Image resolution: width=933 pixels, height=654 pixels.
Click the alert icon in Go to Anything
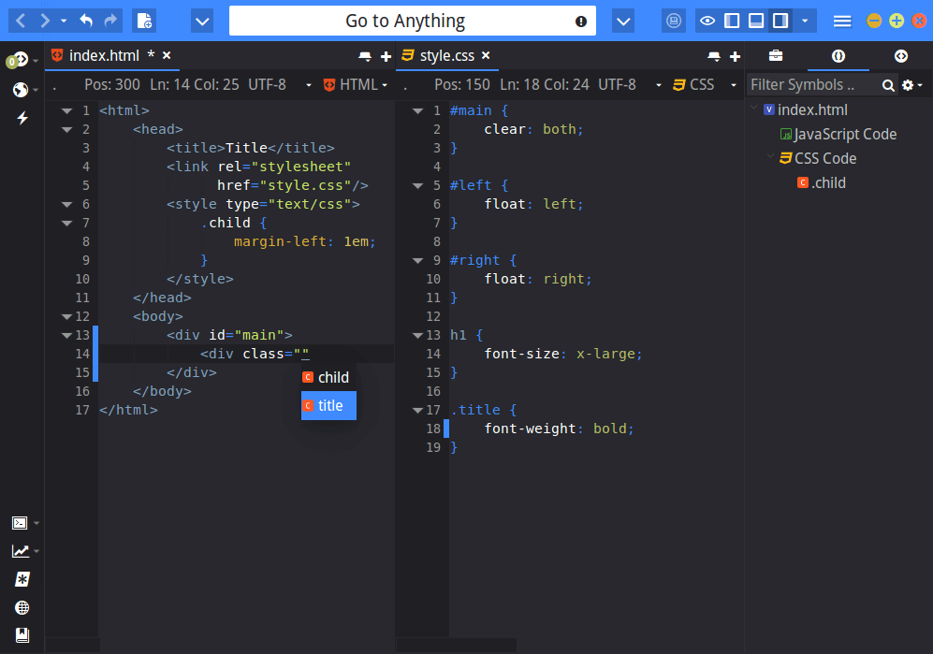[581, 22]
